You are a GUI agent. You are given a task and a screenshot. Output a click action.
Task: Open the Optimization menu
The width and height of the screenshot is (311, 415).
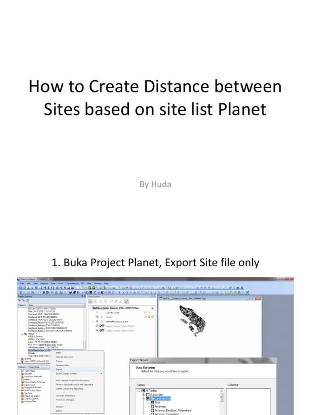pos(72,283)
